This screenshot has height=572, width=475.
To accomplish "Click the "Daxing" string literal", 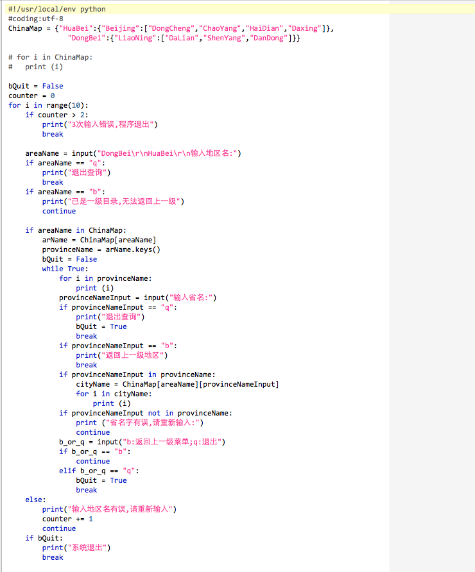I will [x=305, y=28].
